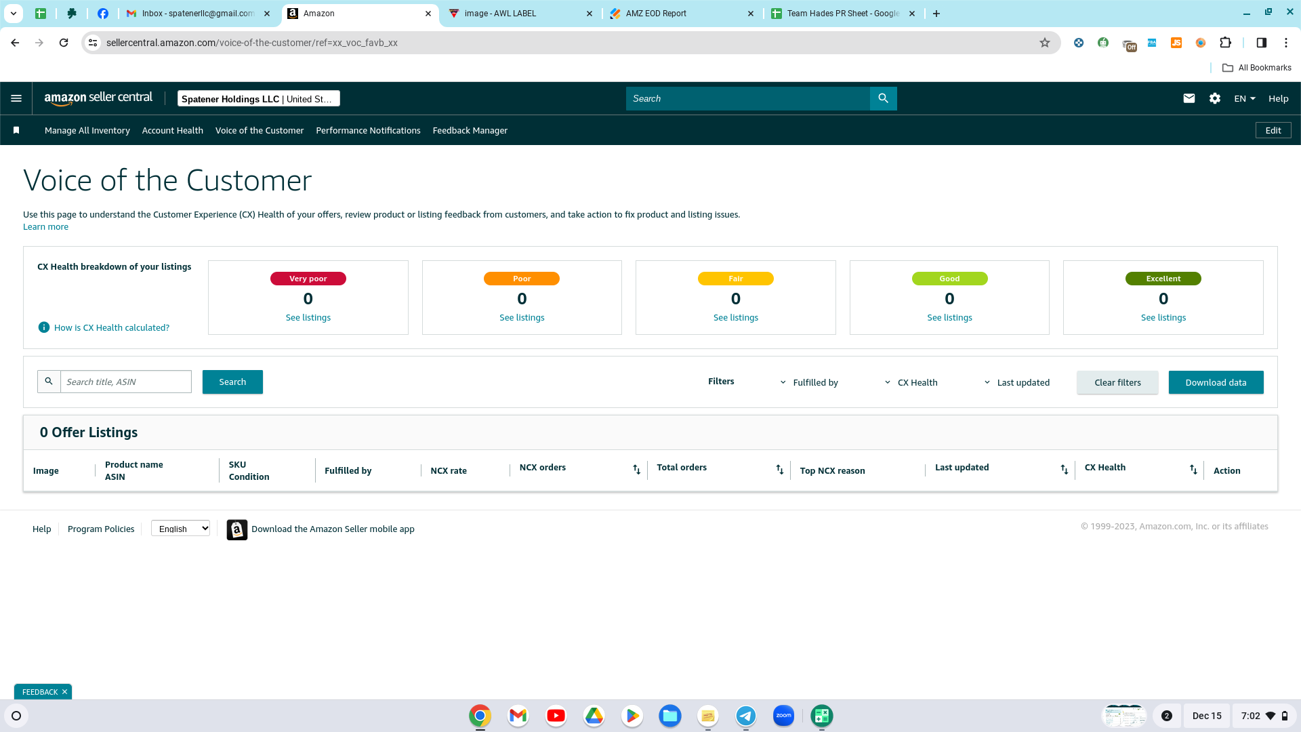The width and height of the screenshot is (1301, 732).
Task: Click the Amazon Seller Central logo
Action: (98, 98)
